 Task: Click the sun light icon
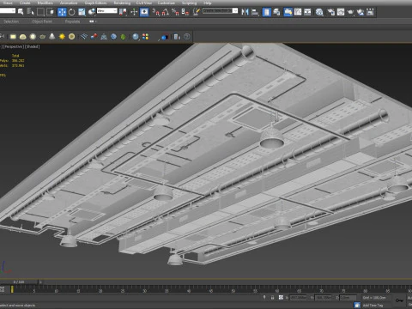click(x=62, y=37)
